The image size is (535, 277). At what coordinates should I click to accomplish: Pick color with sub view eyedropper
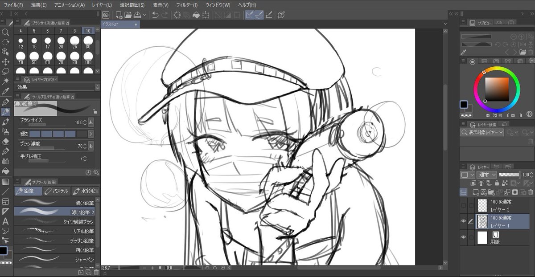click(x=464, y=52)
